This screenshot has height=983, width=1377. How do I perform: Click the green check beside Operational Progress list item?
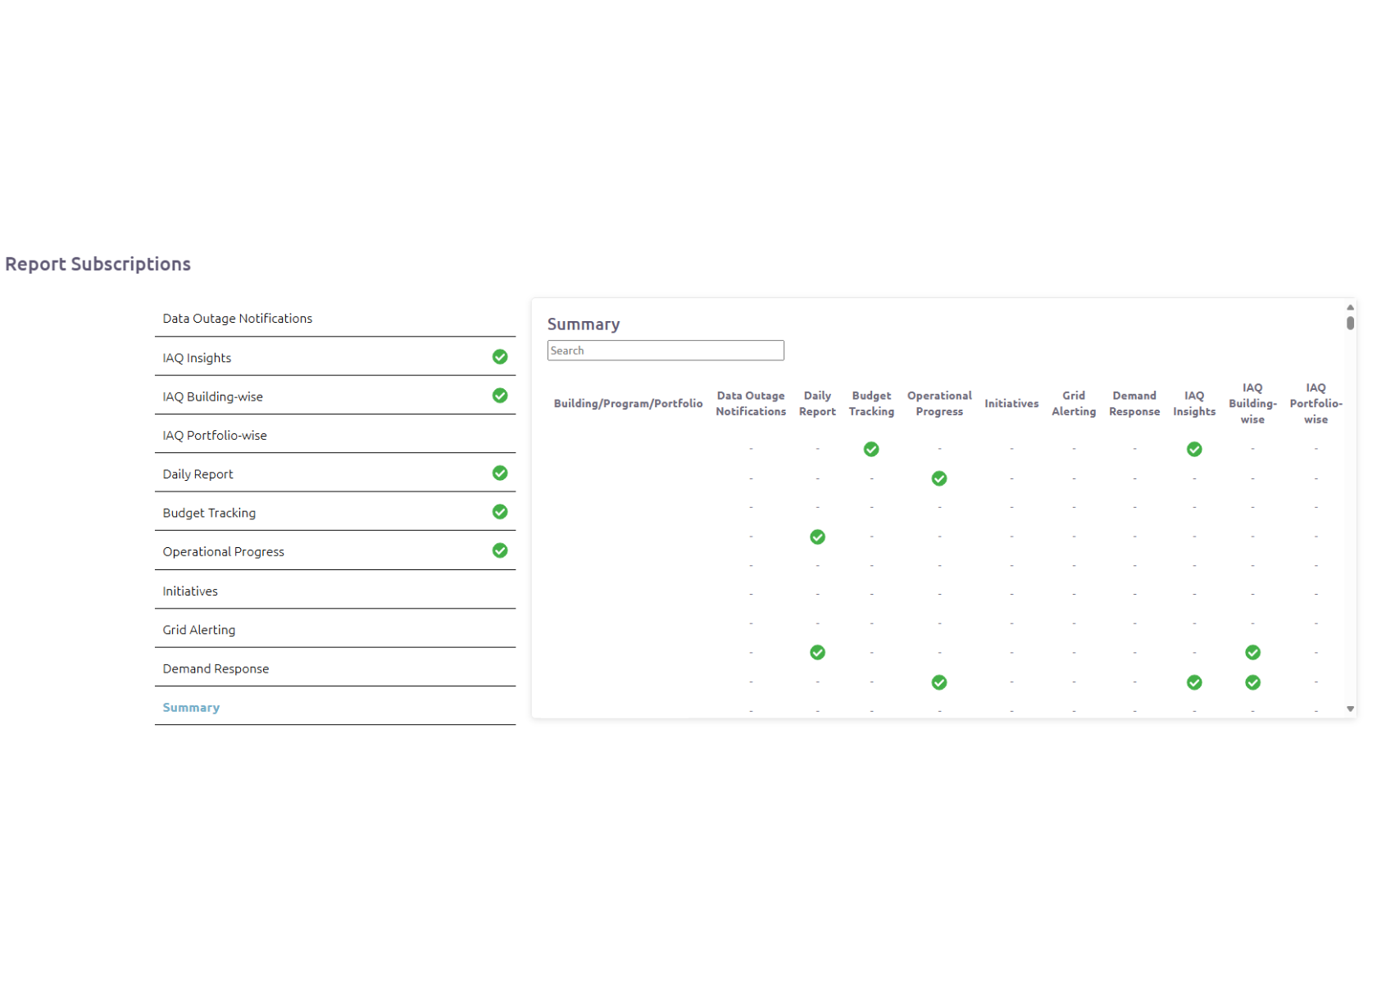[500, 550]
